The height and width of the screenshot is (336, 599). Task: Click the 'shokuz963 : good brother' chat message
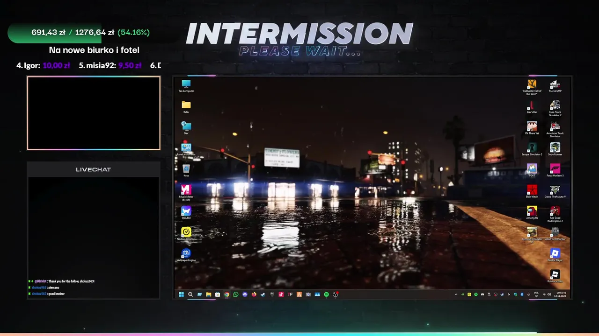pos(46,294)
